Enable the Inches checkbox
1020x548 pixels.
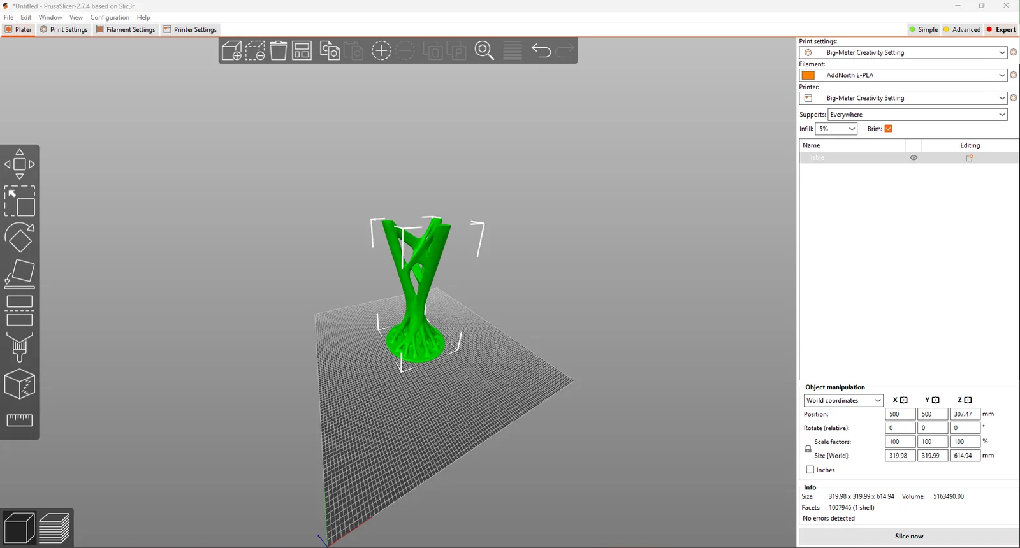click(810, 470)
